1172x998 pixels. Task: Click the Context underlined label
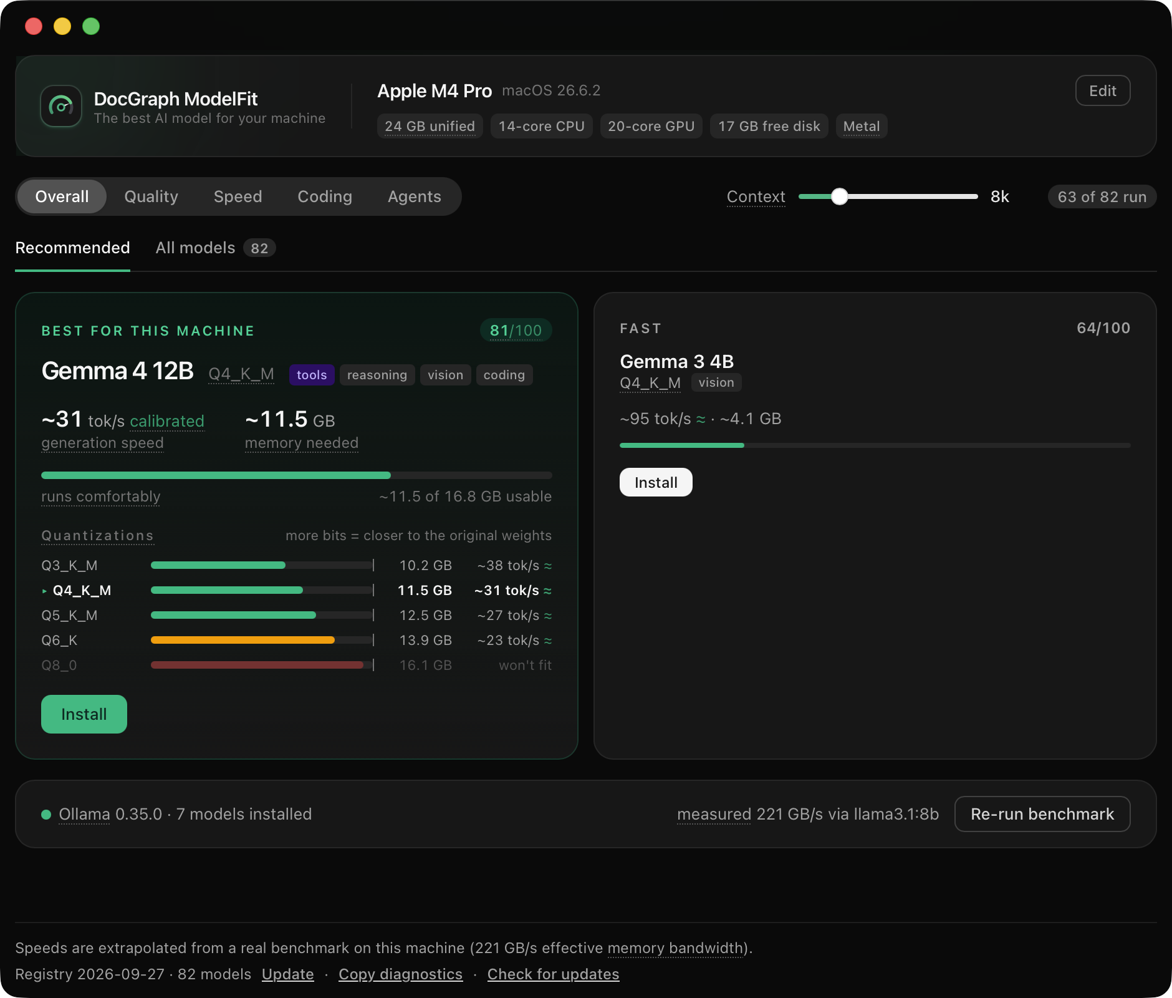(x=756, y=196)
